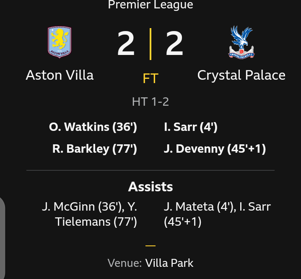Select J. Mateta (4') assist entry
Screen dimensions: 301x279
click(x=198, y=206)
